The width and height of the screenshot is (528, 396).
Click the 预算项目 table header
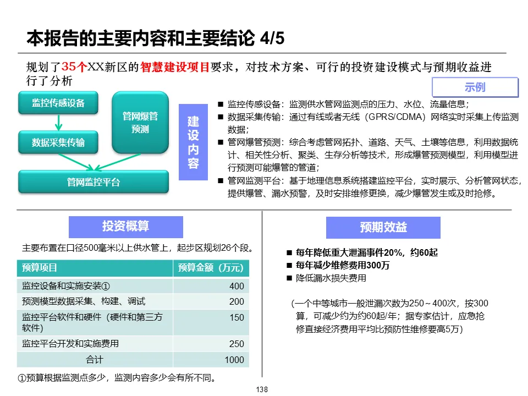[x=95, y=268]
